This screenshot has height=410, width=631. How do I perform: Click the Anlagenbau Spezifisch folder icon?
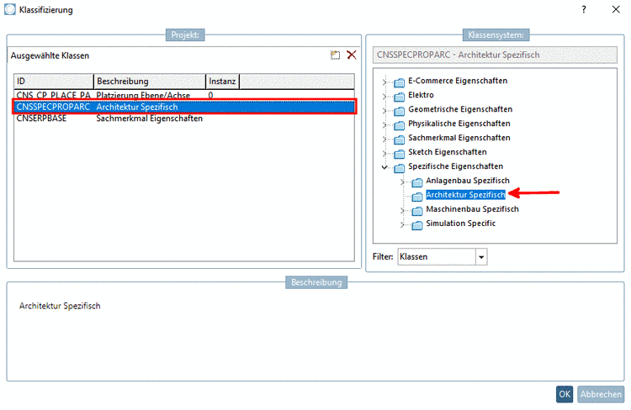[x=417, y=182]
